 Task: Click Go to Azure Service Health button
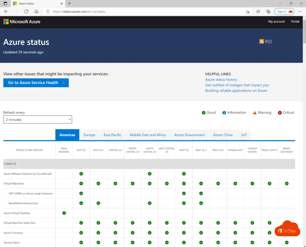click(36, 83)
